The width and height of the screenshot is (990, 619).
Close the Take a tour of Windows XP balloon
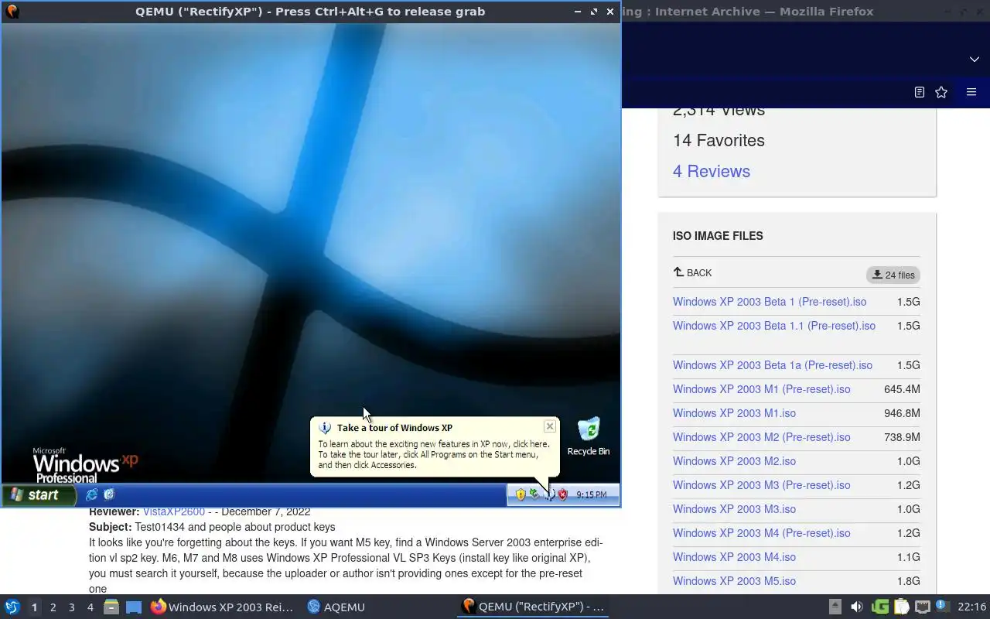[x=549, y=426]
